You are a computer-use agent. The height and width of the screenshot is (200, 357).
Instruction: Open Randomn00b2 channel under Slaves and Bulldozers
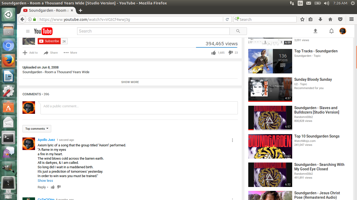point(303,117)
